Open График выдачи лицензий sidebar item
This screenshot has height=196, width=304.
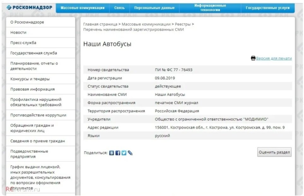pyautogui.click(x=40, y=177)
